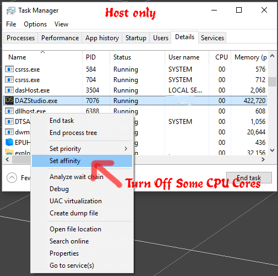Sort by the Name column header
The image size is (278, 276).
(x=43, y=57)
